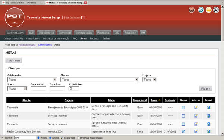The width and height of the screenshot is (224, 140).
Task: Open the GED tab
Action: pos(117,33)
